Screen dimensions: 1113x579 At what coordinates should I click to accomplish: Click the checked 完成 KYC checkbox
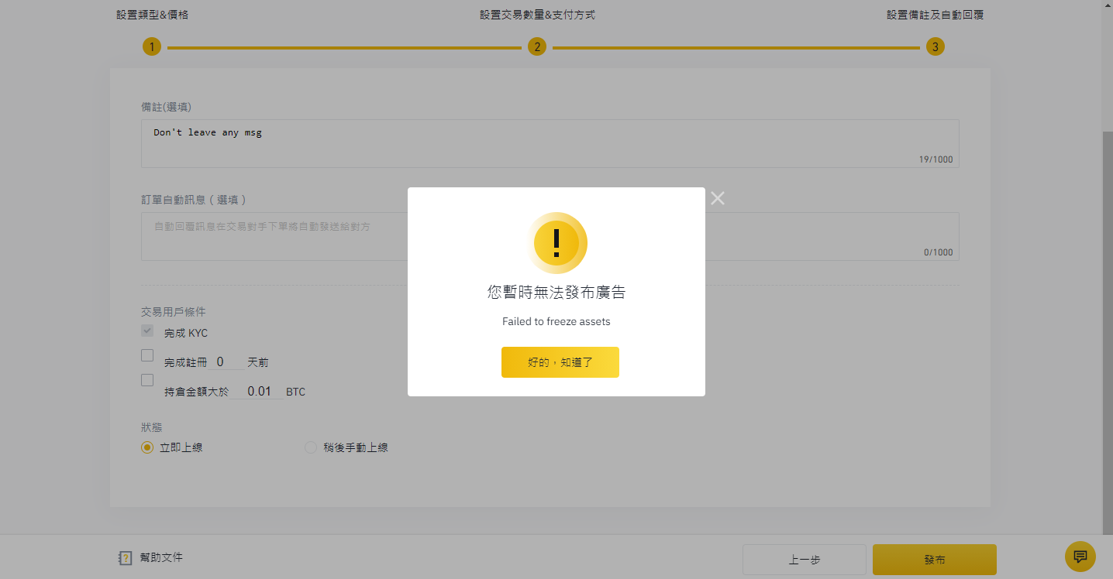(x=147, y=331)
